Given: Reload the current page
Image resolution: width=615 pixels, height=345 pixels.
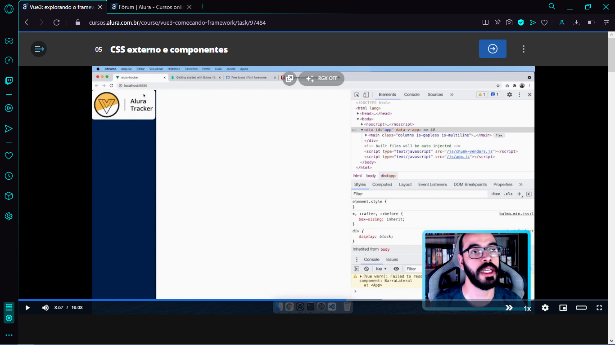Looking at the screenshot, I should (56, 22).
